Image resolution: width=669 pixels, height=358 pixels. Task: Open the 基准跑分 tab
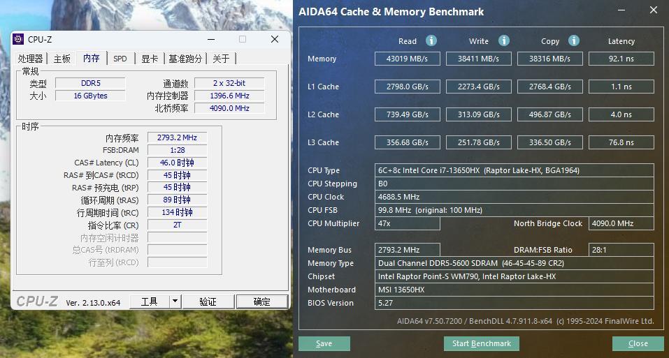185,59
